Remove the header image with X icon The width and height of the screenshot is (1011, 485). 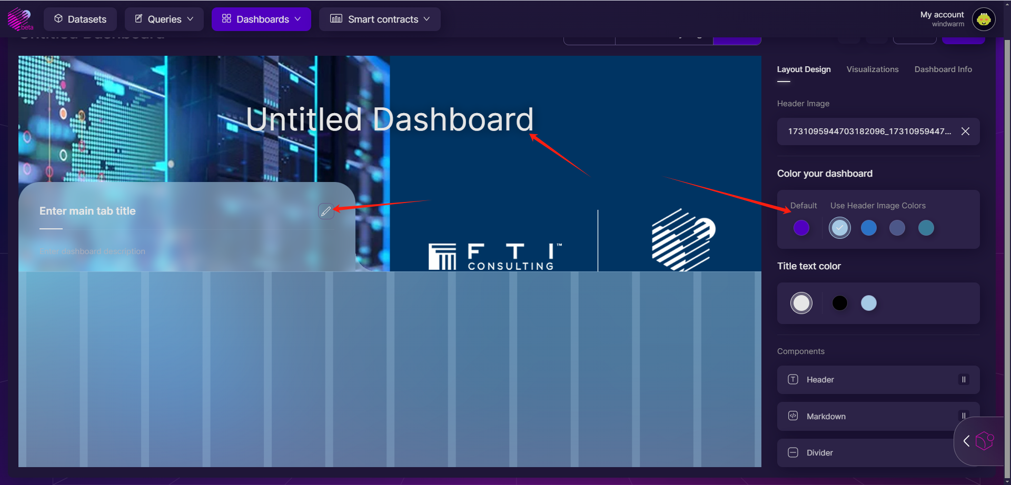pyautogui.click(x=965, y=132)
